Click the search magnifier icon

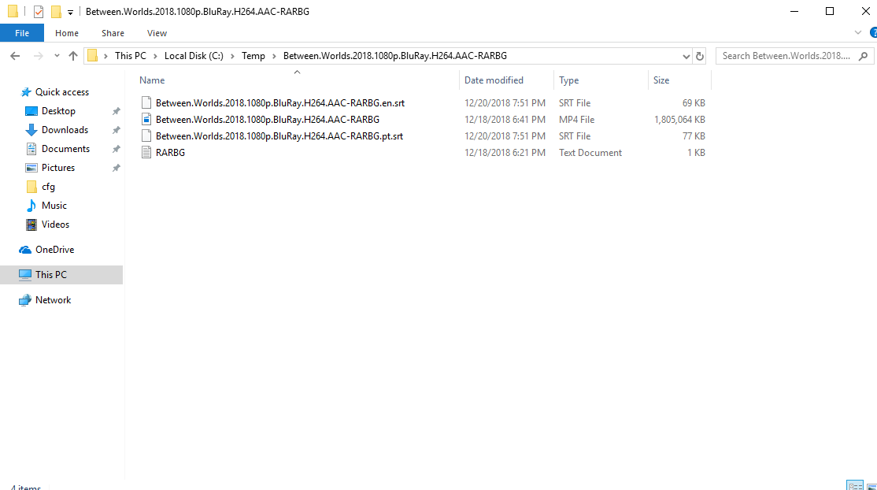(x=863, y=56)
